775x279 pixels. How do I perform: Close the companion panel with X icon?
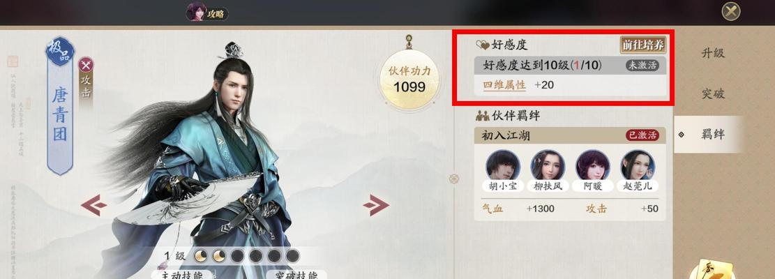(730, 11)
